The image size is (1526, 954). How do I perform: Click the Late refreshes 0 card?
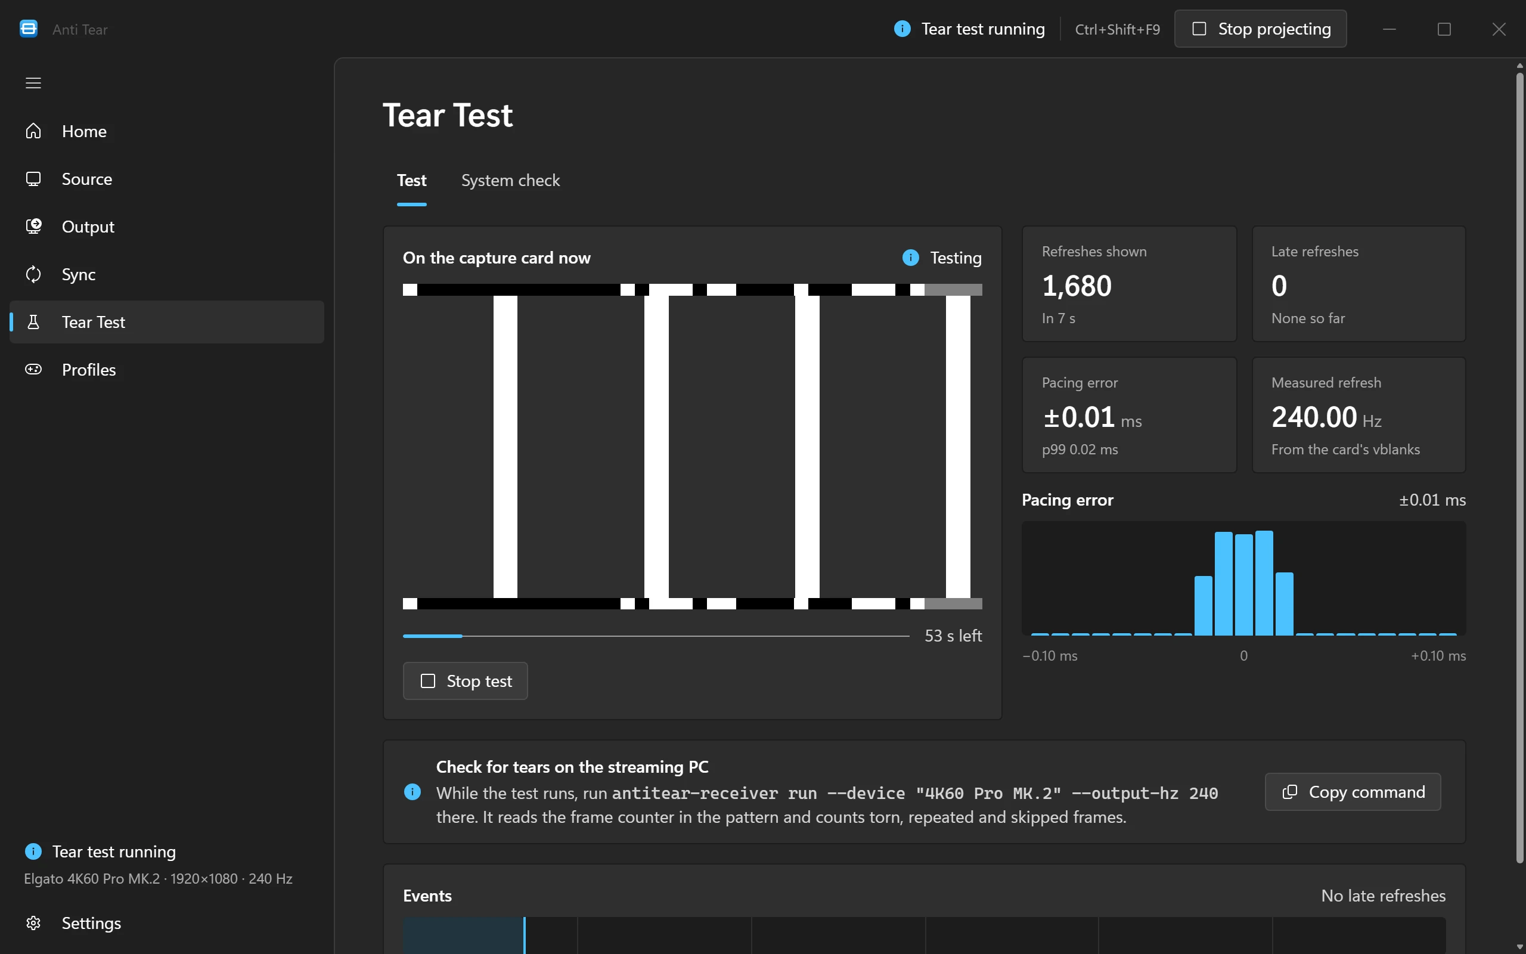pos(1358,284)
